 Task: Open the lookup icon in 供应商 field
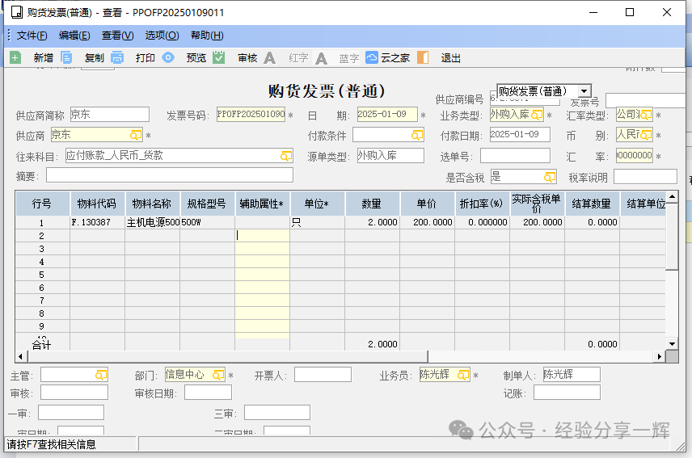136,135
